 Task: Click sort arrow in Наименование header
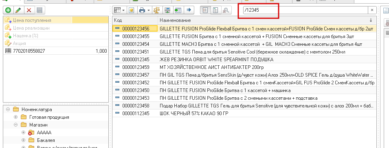coord(371,20)
